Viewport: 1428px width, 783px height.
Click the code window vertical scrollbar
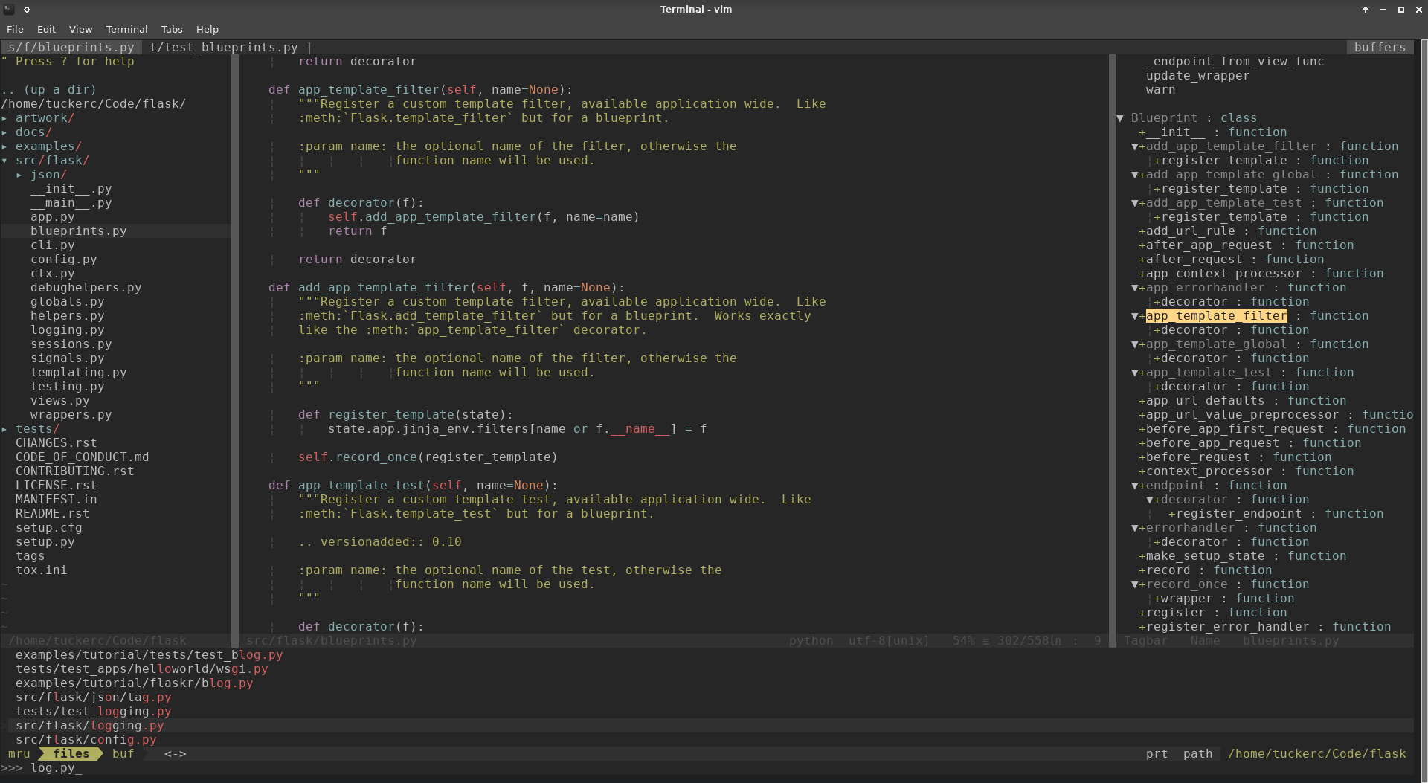pyautogui.click(x=1113, y=344)
